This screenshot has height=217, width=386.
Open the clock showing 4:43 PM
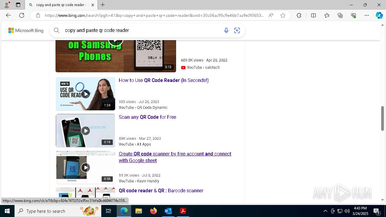(360, 211)
